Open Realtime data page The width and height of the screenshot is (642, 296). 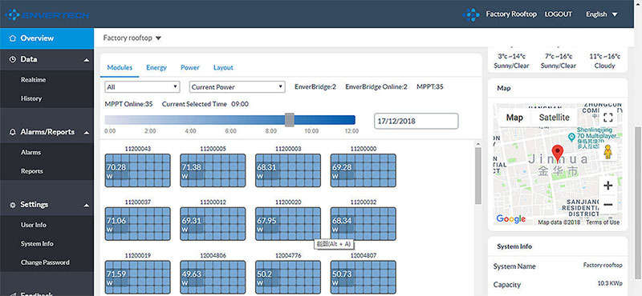coord(33,80)
